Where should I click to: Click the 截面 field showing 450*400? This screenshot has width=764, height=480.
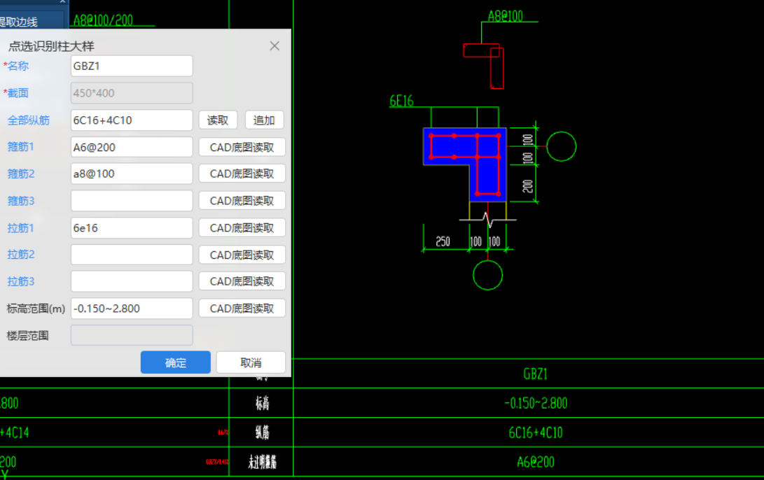132,93
